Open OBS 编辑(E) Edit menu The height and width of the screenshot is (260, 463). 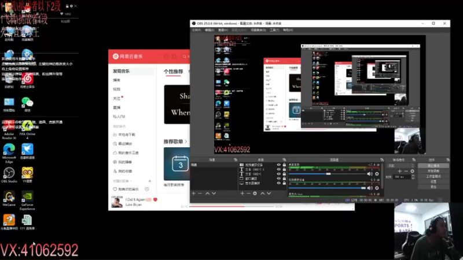[x=210, y=30]
